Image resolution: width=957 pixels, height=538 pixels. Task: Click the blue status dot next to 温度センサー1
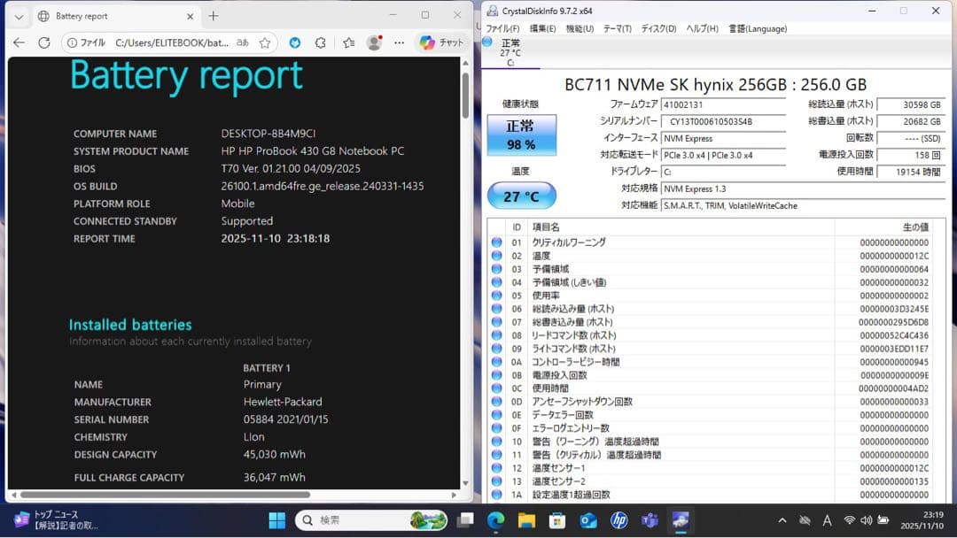coord(496,468)
